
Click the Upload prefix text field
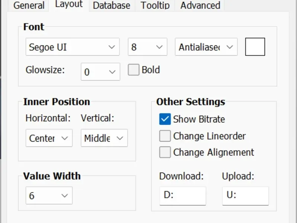click(245, 196)
